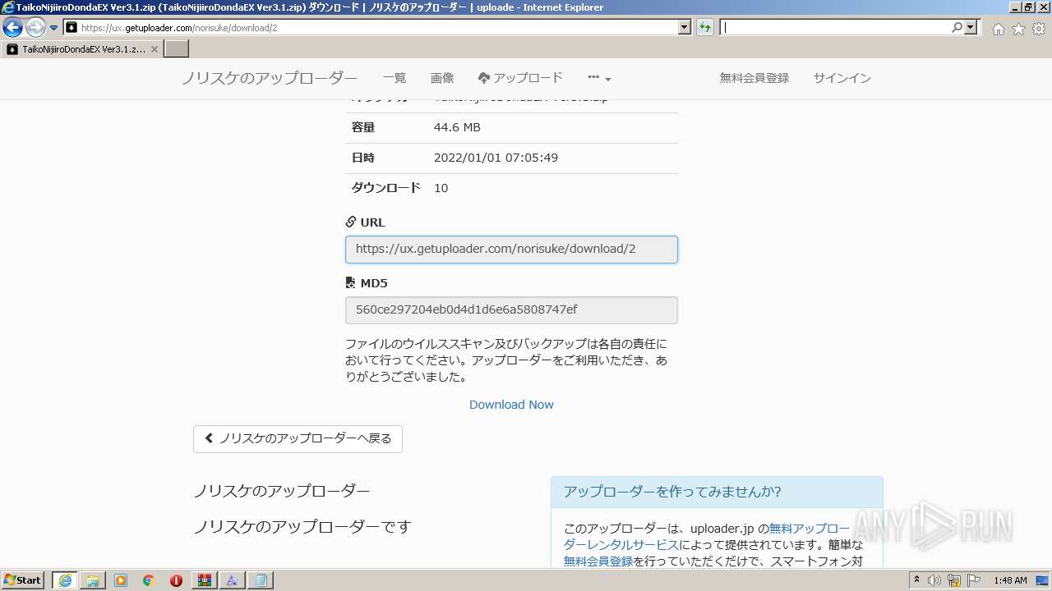Open a new blank tab

tap(177, 49)
